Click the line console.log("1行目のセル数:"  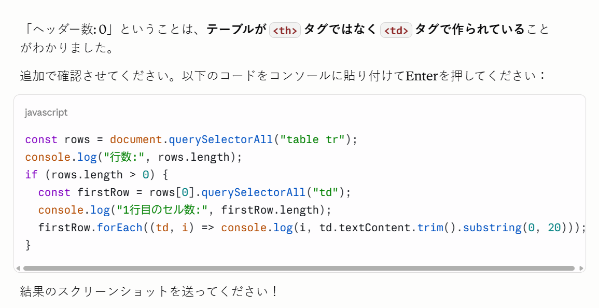tap(185, 210)
